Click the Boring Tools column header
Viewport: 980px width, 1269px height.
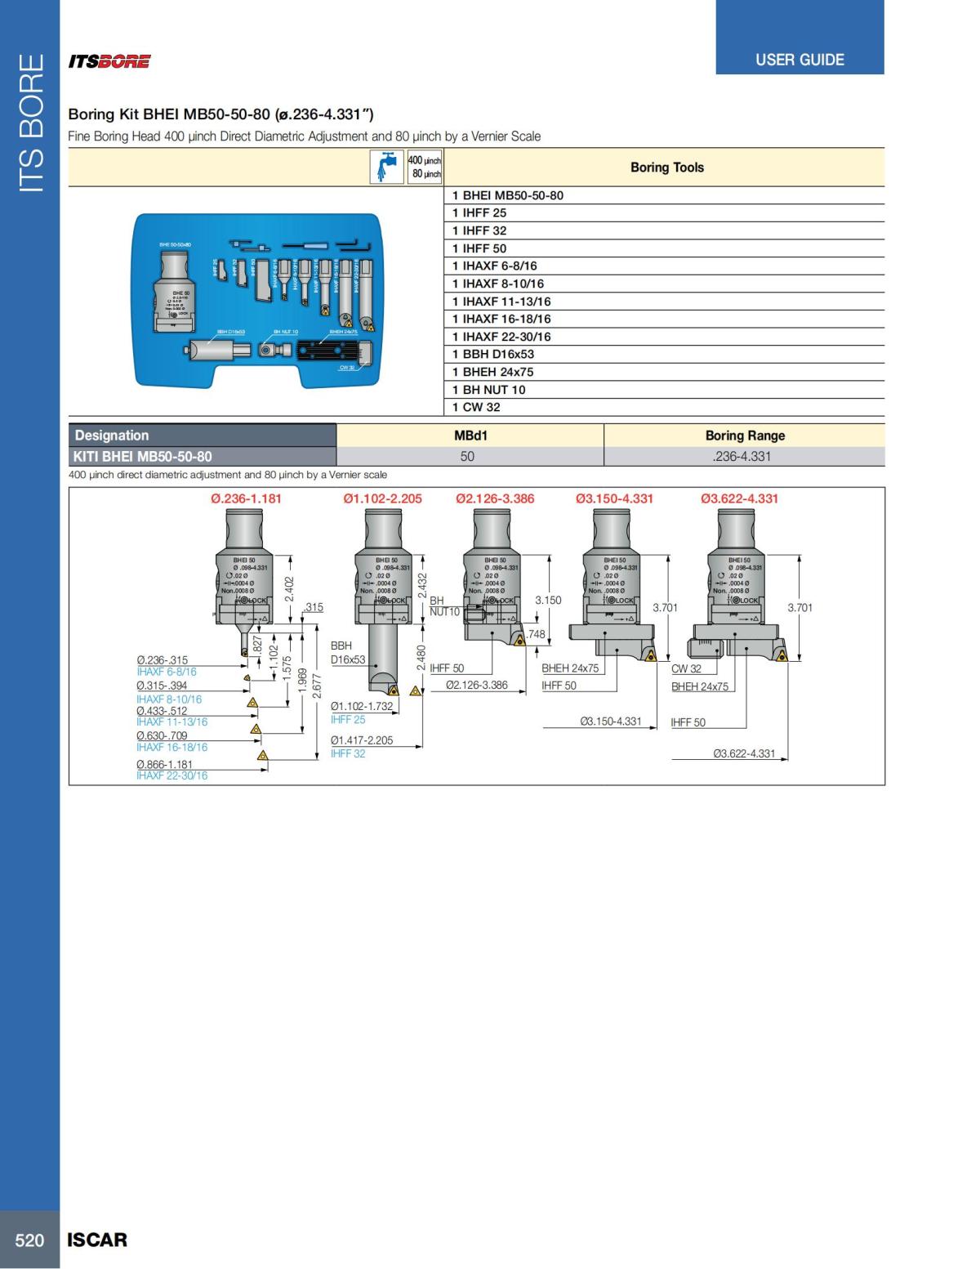(x=666, y=168)
